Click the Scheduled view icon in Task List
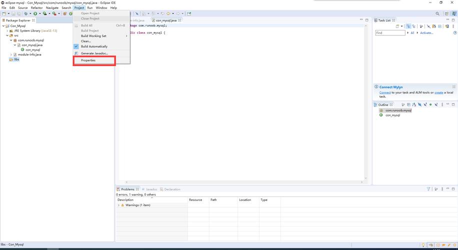 [x=413, y=26]
